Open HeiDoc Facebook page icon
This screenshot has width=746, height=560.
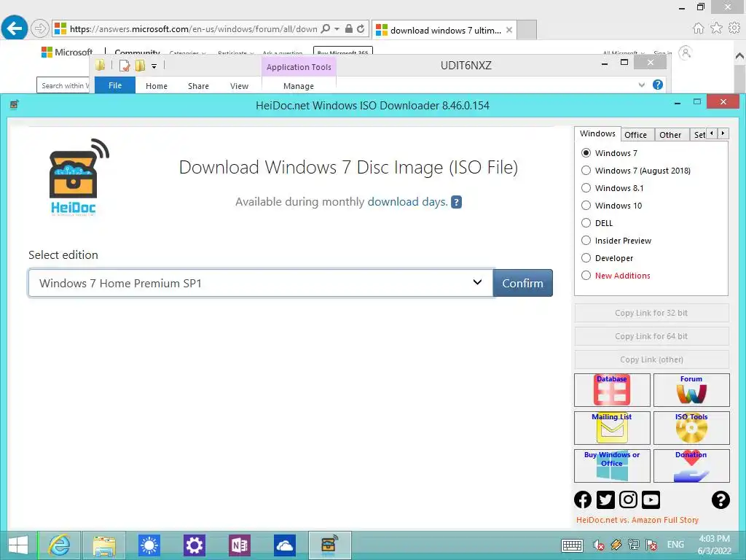583,499
